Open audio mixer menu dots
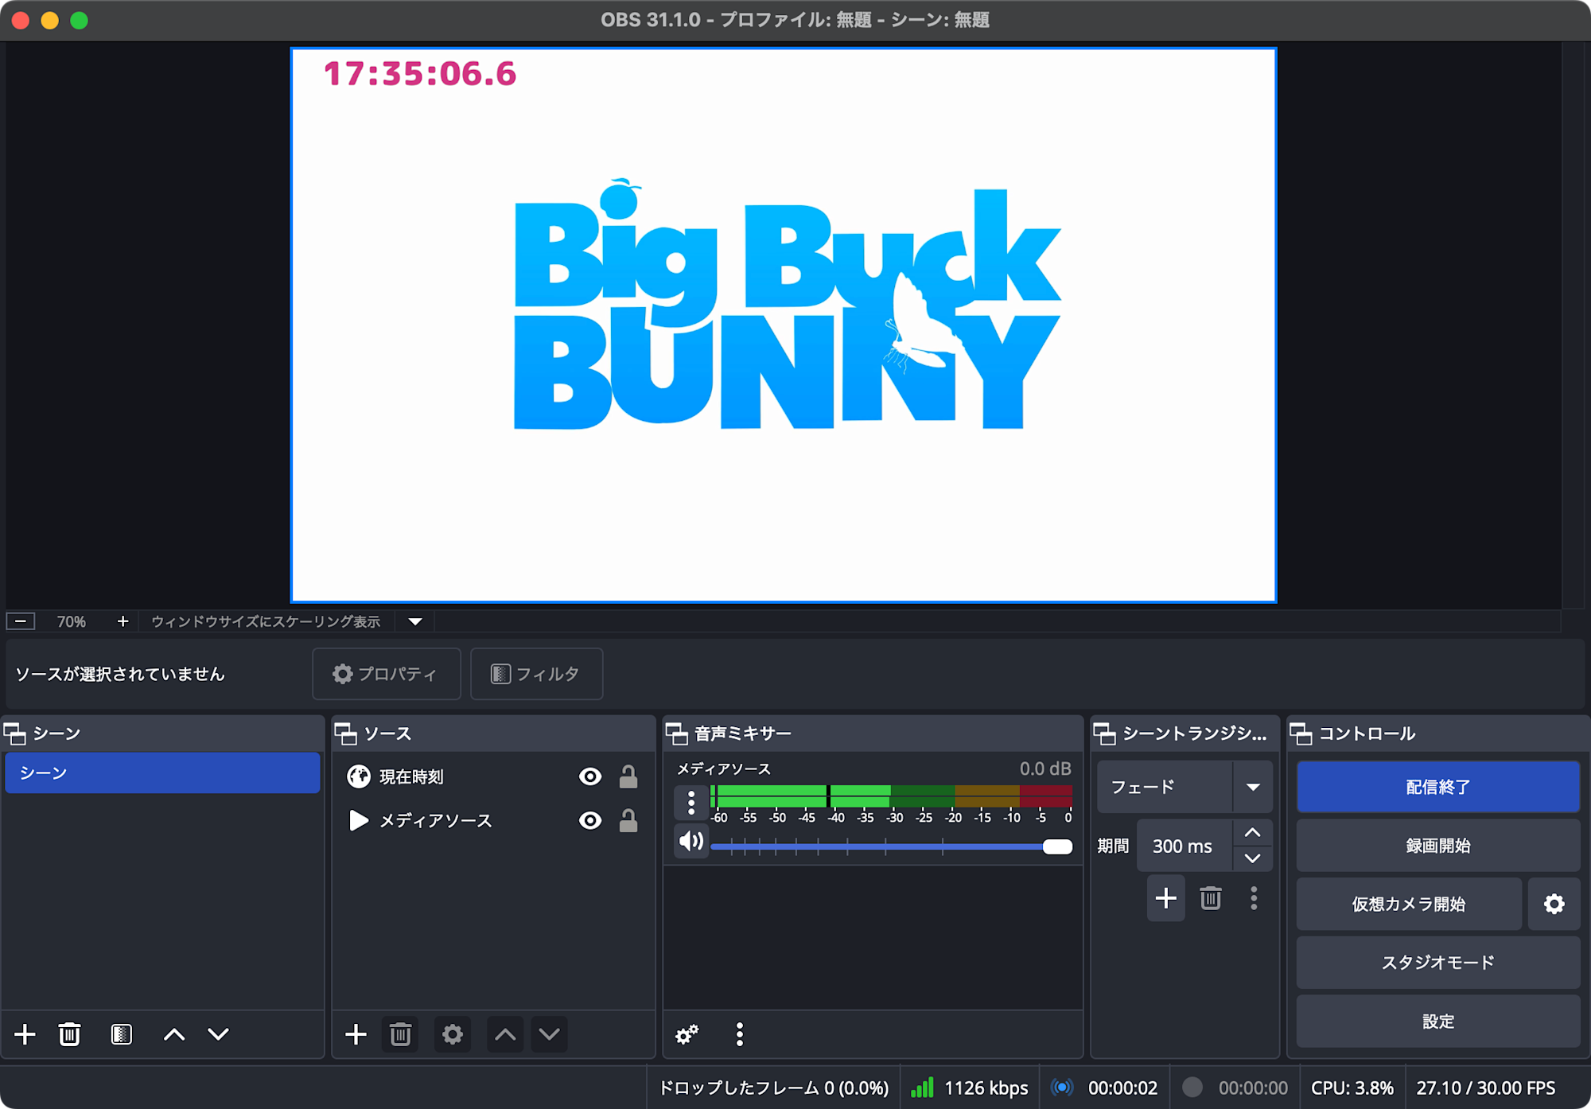Image resolution: width=1591 pixels, height=1109 pixels. [x=740, y=1034]
